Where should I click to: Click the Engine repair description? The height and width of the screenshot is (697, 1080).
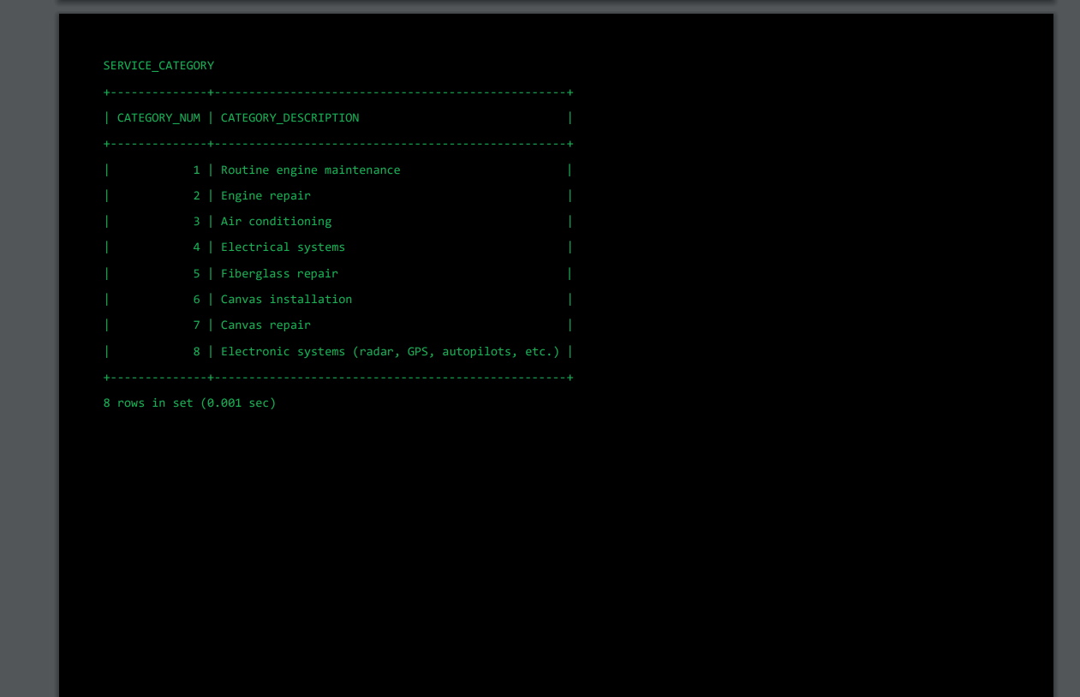pos(266,195)
